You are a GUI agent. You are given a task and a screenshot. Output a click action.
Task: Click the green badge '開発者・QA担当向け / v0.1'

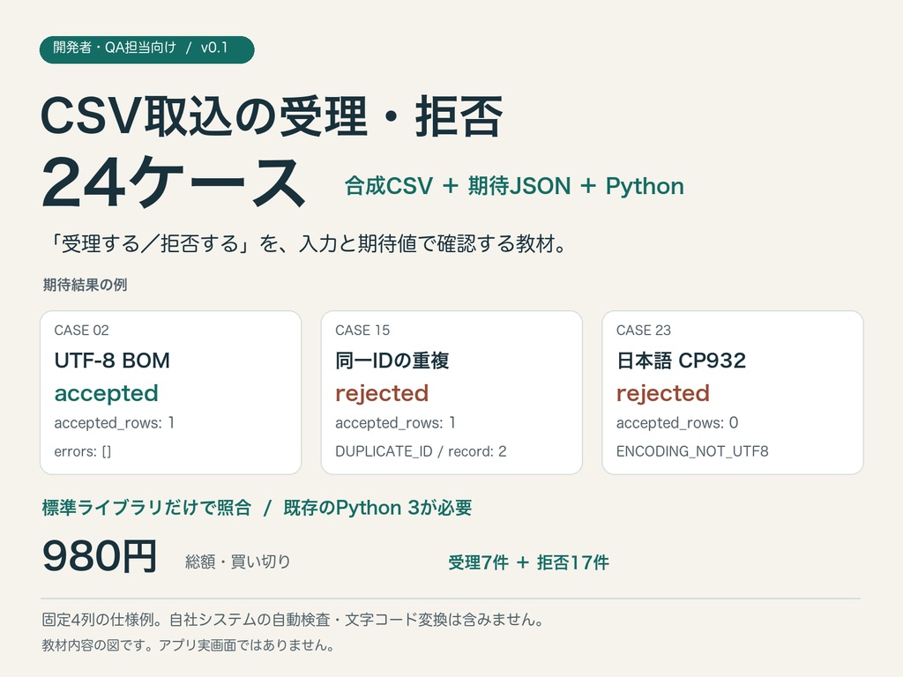click(x=147, y=49)
